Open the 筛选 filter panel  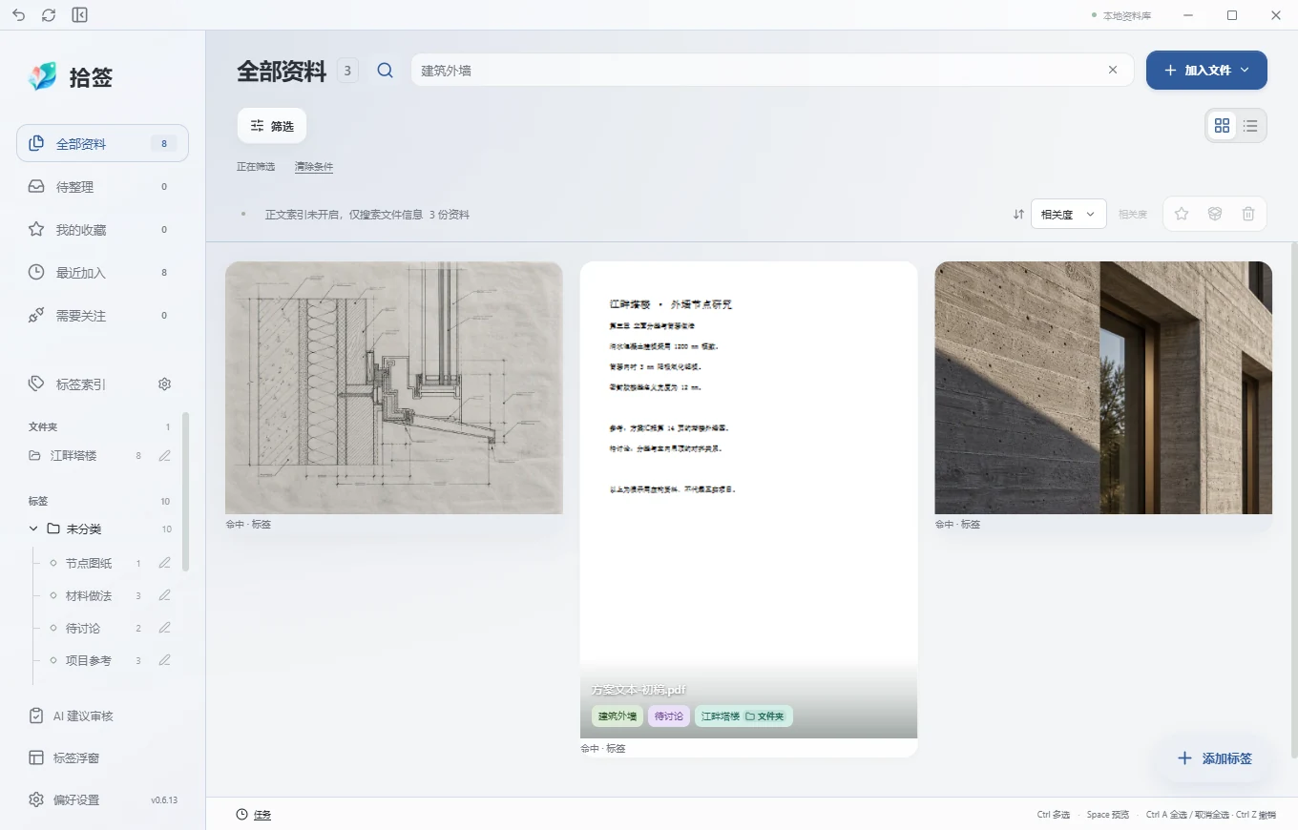point(272,126)
